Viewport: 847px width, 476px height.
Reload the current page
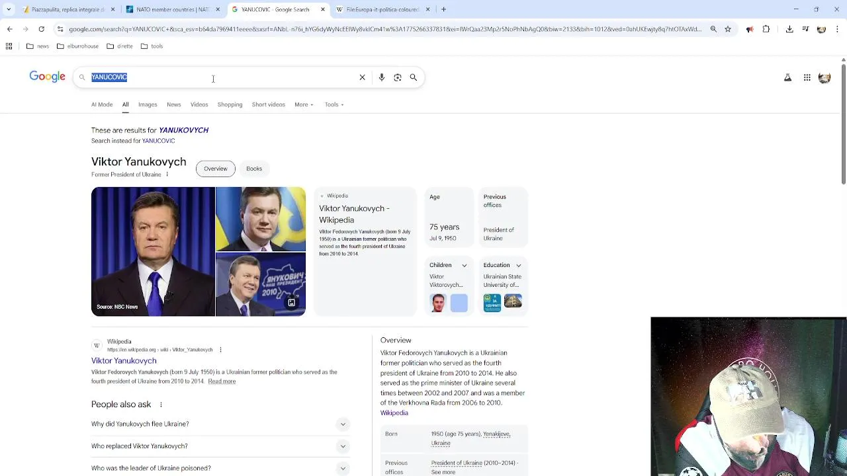[41, 29]
